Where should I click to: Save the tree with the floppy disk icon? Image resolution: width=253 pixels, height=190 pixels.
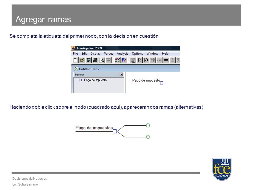coord(89,60)
